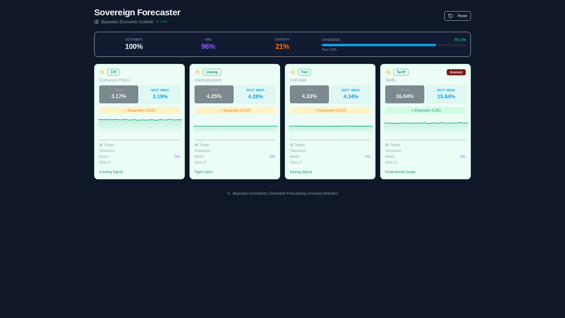Viewport: 565px width, 318px height.
Task: Click the Expected +0.015 banner
Action: (330, 110)
